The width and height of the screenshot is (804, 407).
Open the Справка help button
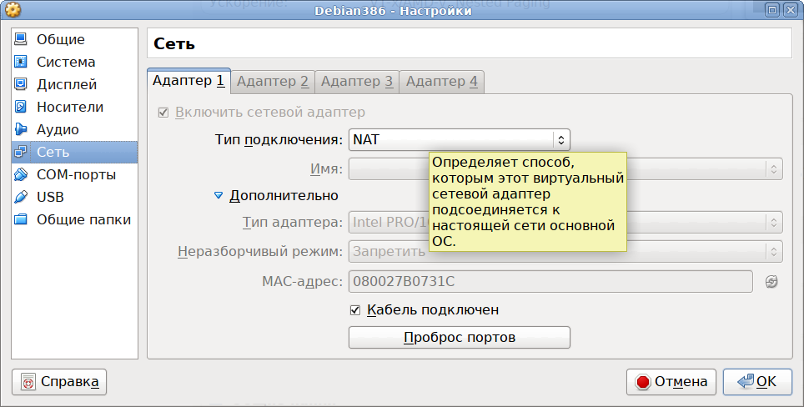pyautogui.click(x=59, y=382)
